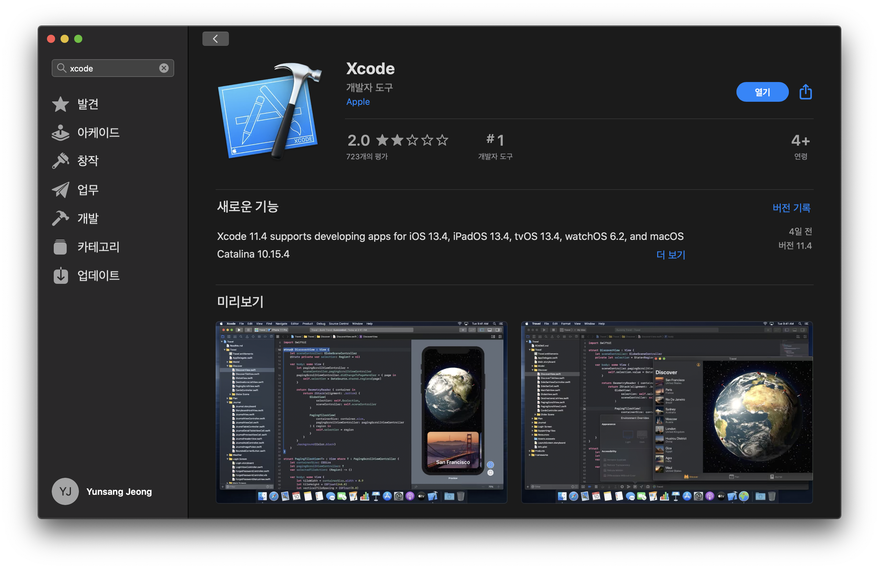Click the share icon next to Open
879x569 pixels.
806,92
